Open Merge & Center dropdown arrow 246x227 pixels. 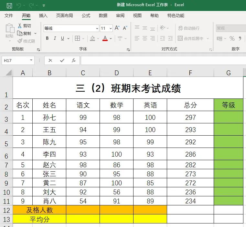tap(208, 38)
